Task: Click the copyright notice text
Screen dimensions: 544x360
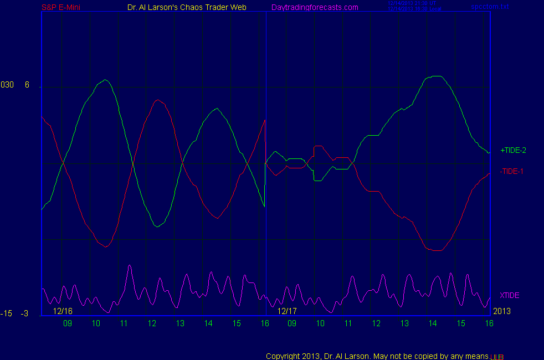Action: pyautogui.click(x=377, y=356)
